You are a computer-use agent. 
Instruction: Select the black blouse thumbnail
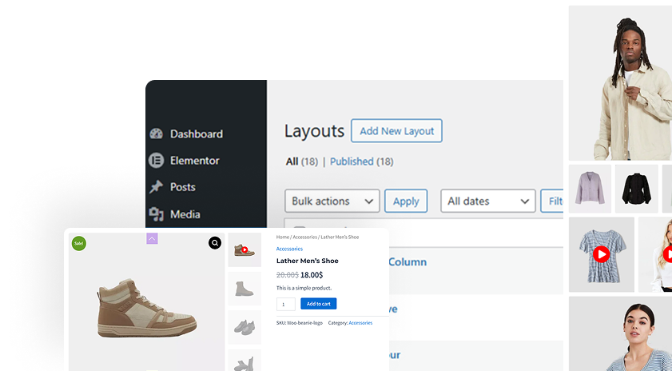(637, 189)
